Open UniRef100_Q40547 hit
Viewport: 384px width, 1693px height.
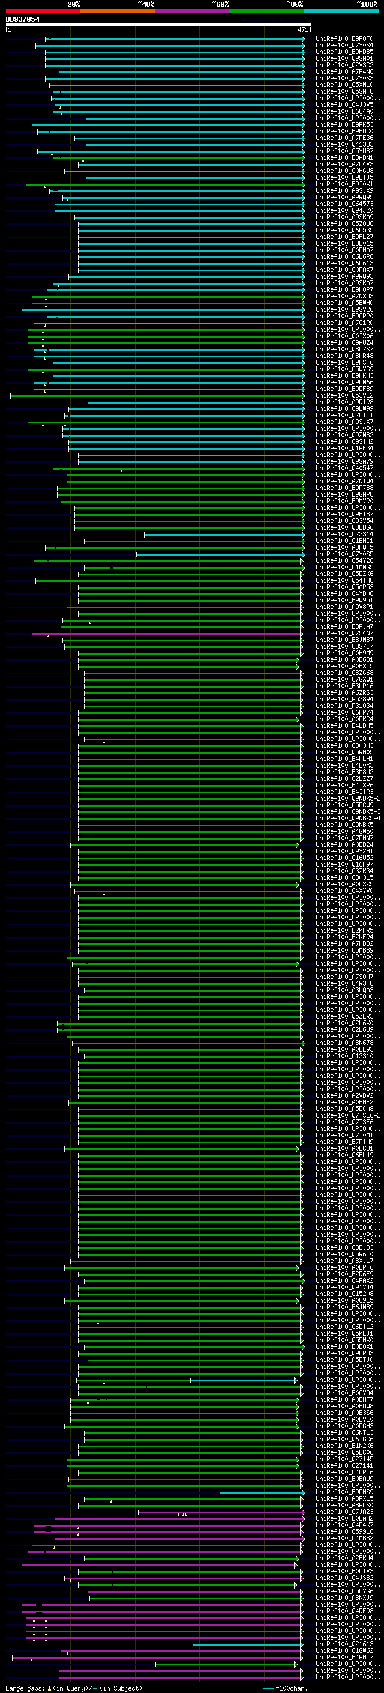[344, 468]
